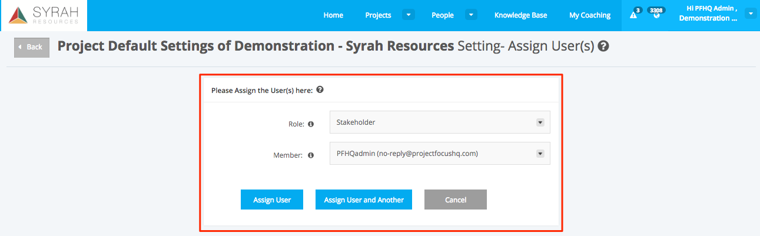Open My Coaching in the navigation bar

(590, 15)
